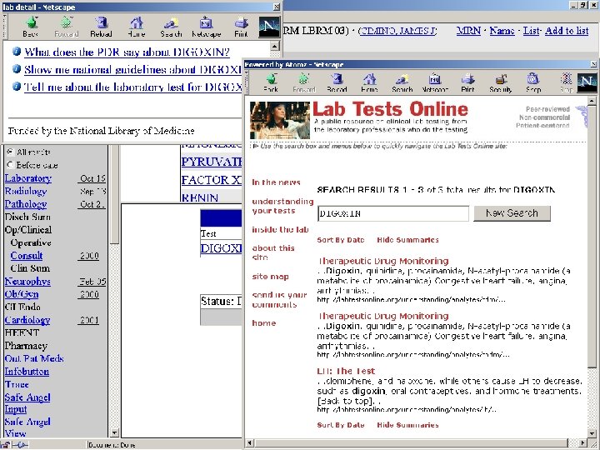Click the Atomz window vertical scrollbar up arrow
Image resolution: width=600 pixels, height=450 pixels.
(592, 101)
